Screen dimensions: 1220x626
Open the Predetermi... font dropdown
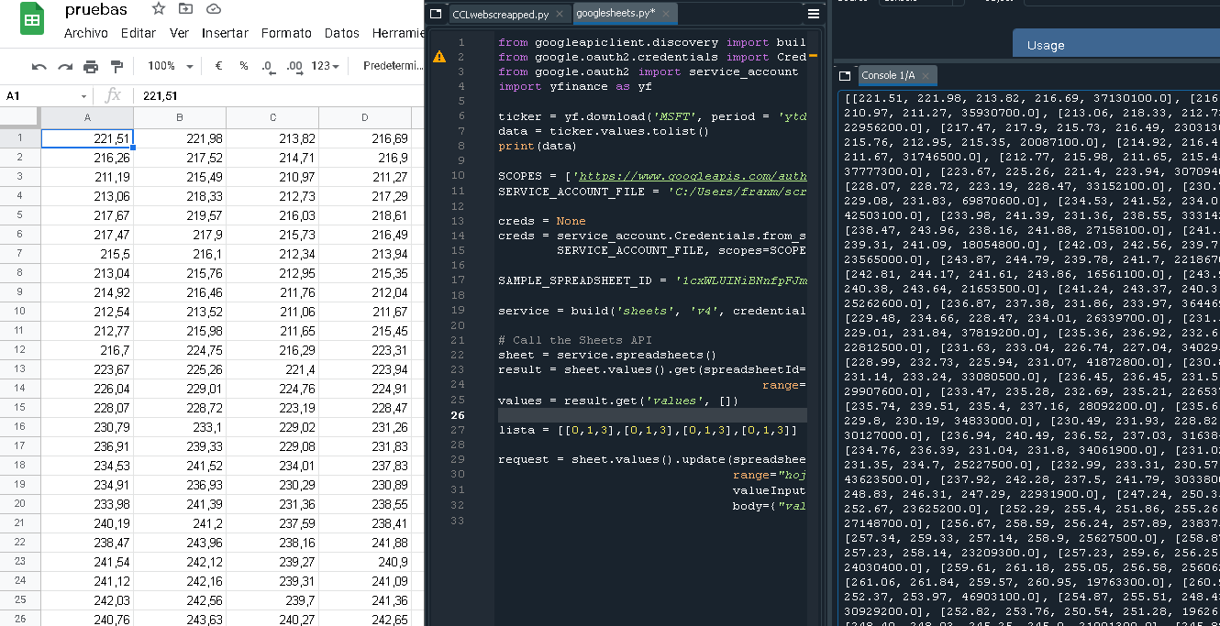[393, 66]
